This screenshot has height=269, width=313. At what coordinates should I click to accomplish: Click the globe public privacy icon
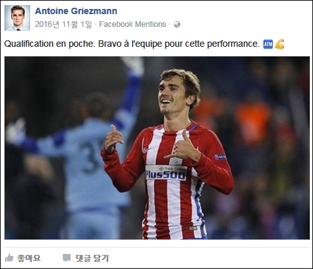click(x=177, y=24)
